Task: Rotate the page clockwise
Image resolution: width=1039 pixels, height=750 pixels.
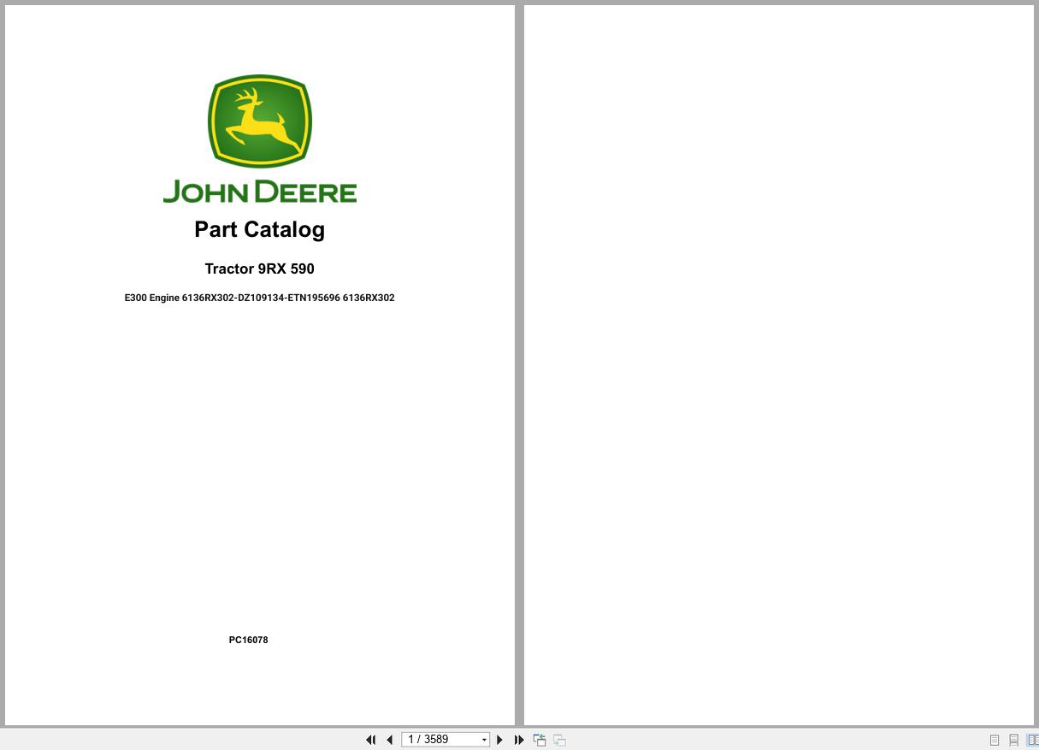Action: [559, 740]
